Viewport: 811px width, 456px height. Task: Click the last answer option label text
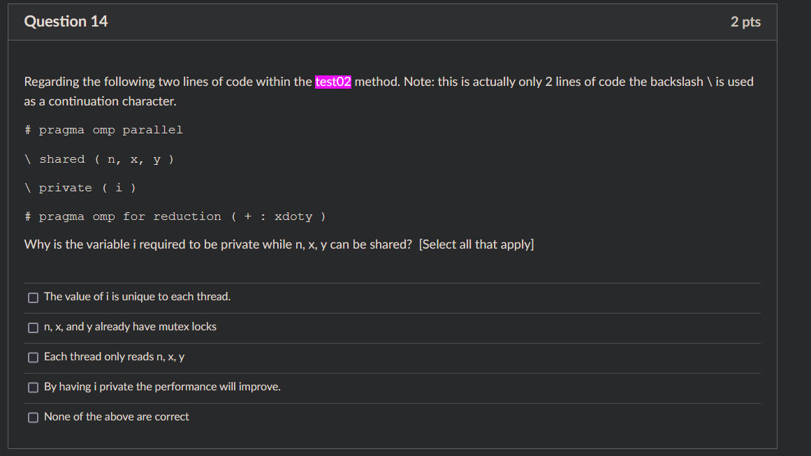coord(116,417)
